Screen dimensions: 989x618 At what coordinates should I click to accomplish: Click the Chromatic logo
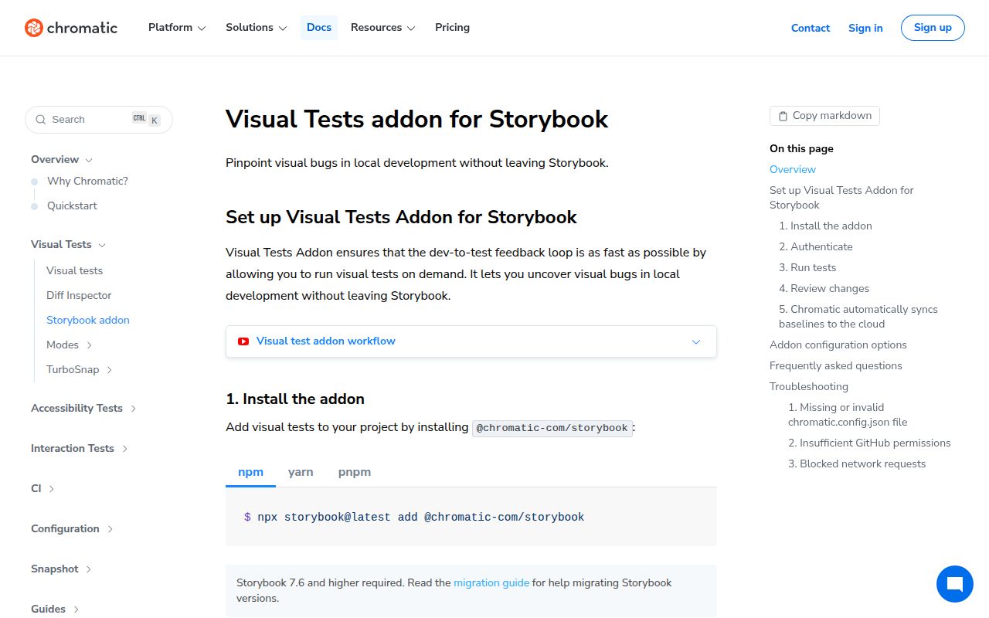[71, 28]
